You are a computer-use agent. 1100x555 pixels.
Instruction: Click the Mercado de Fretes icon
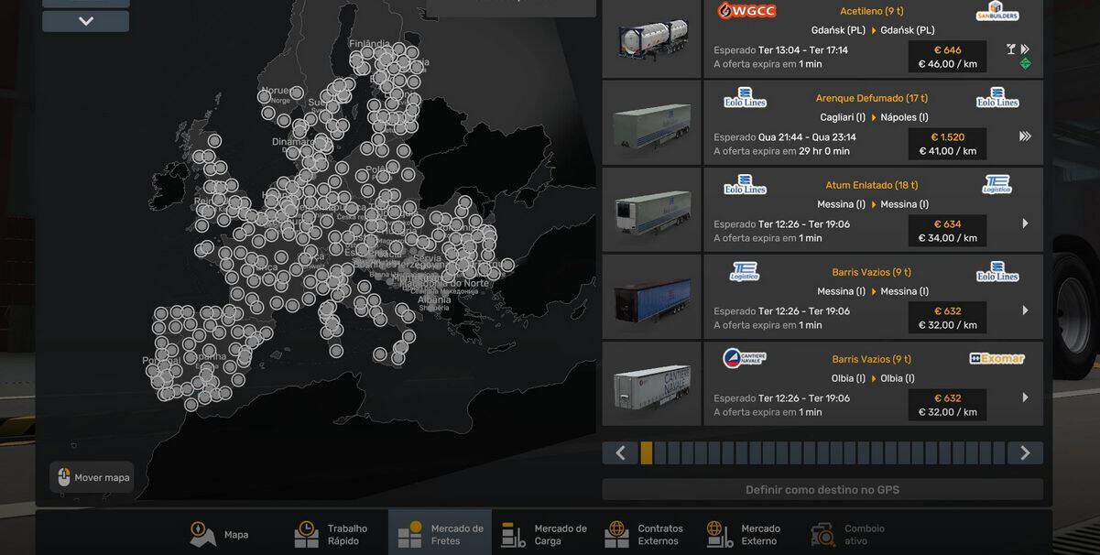point(410,534)
